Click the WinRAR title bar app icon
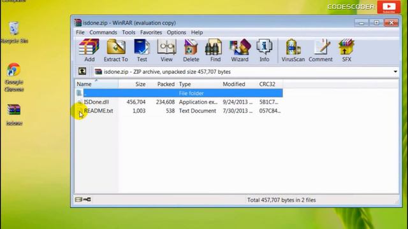 pos(78,23)
